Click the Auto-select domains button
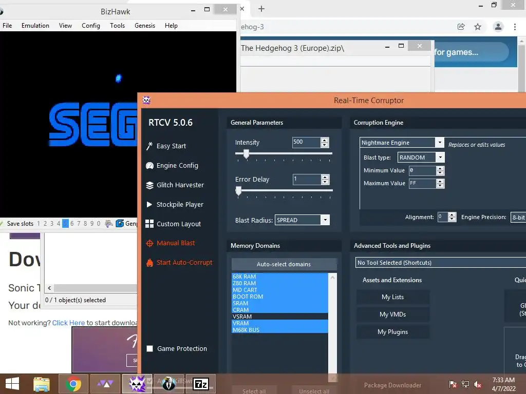The image size is (526, 394). (284, 264)
